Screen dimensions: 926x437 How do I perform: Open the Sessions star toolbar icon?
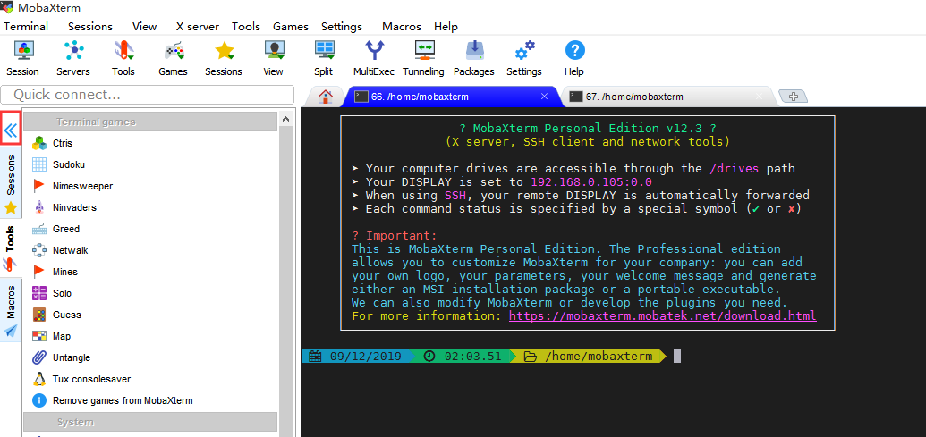[x=224, y=58]
